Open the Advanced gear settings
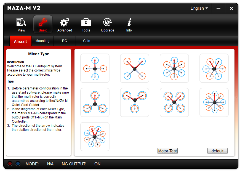 coord(65,25)
